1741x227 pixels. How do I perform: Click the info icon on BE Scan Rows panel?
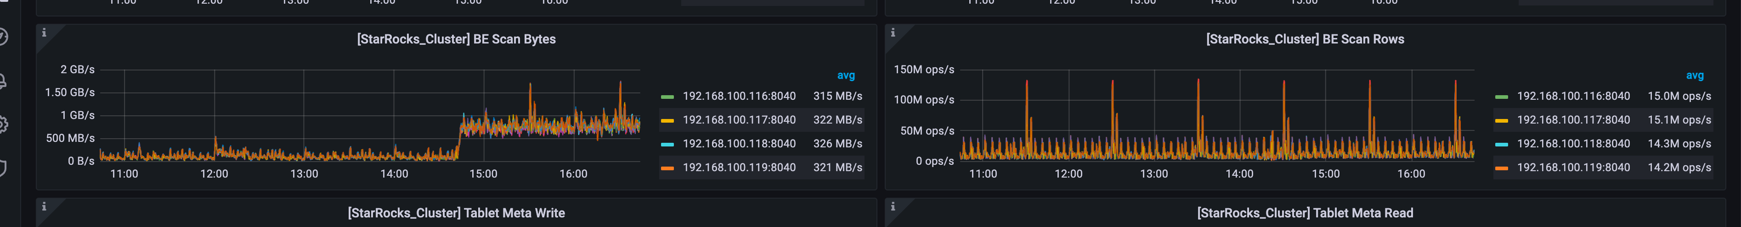893,33
